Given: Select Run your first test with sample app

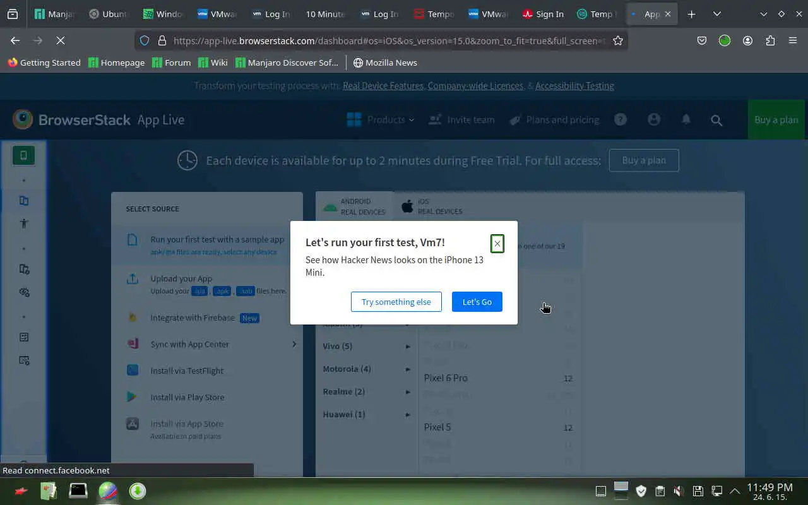Looking at the screenshot, I should click(207, 244).
